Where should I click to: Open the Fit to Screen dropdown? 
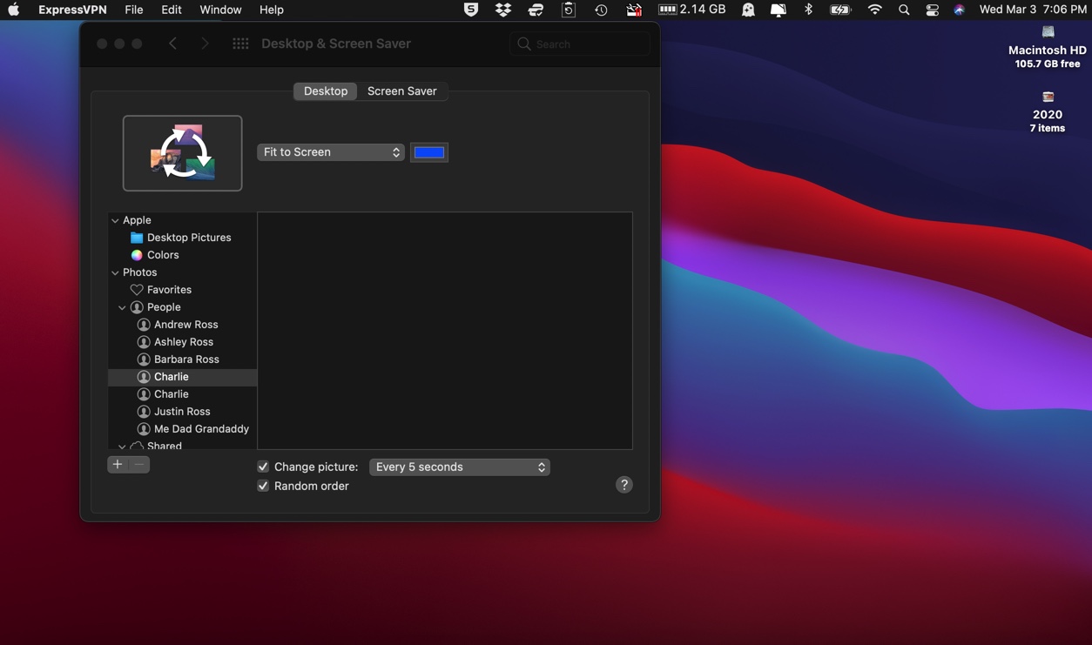click(330, 151)
